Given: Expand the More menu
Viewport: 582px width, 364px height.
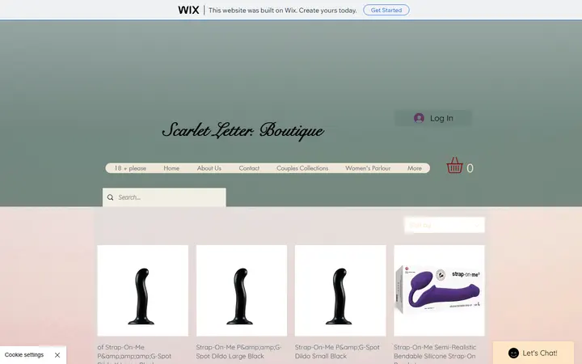Looking at the screenshot, I should click(x=414, y=168).
